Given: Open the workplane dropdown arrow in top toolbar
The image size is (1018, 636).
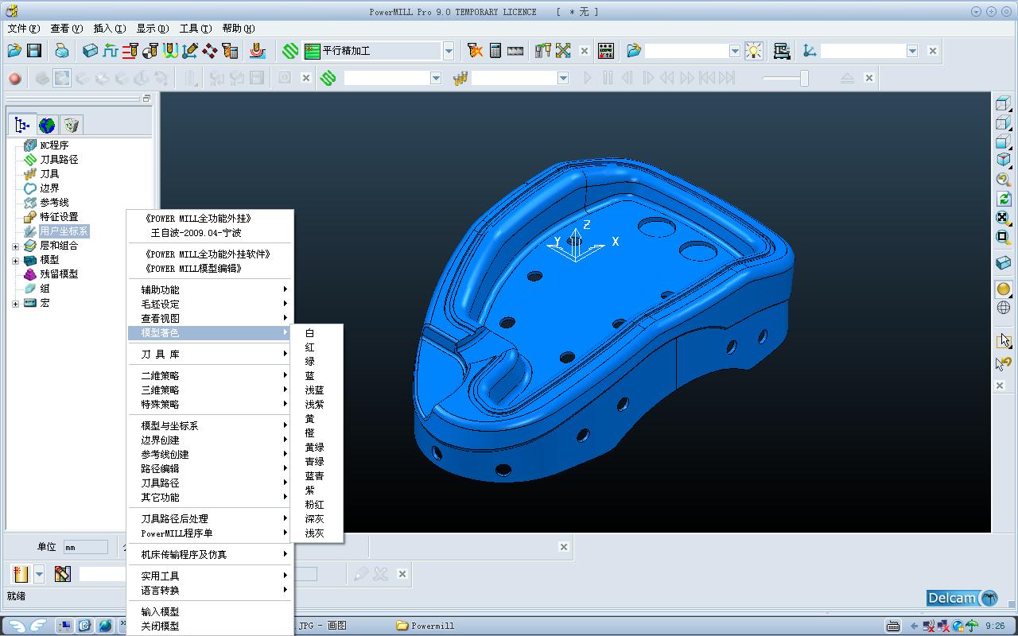Looking at the screenshot, I should tap(912, 51).
